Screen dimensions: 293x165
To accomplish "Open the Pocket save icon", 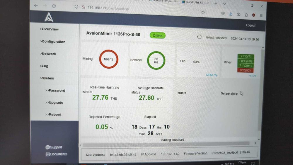I will tap(223, 14).
